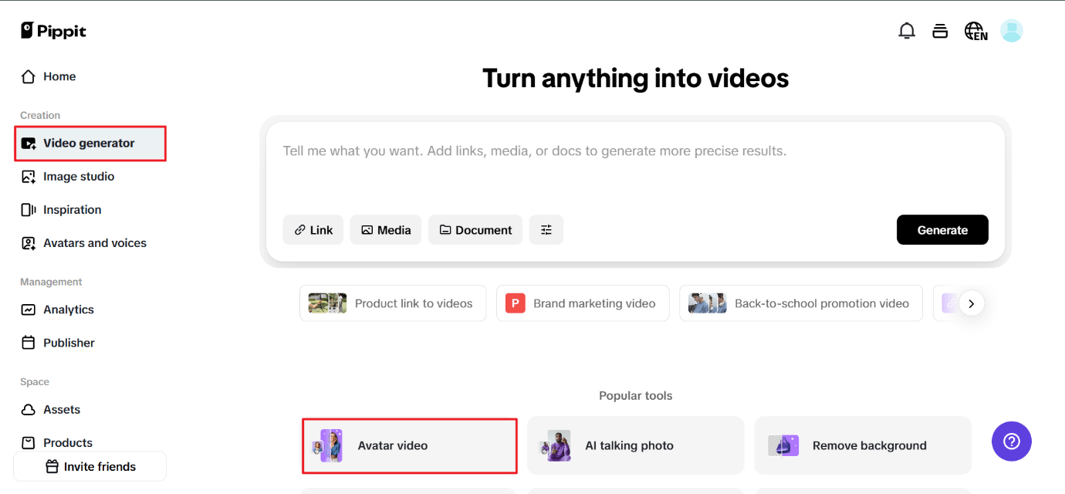
Task: Open generation settings with the sliders icon
Action: point(546,229)
